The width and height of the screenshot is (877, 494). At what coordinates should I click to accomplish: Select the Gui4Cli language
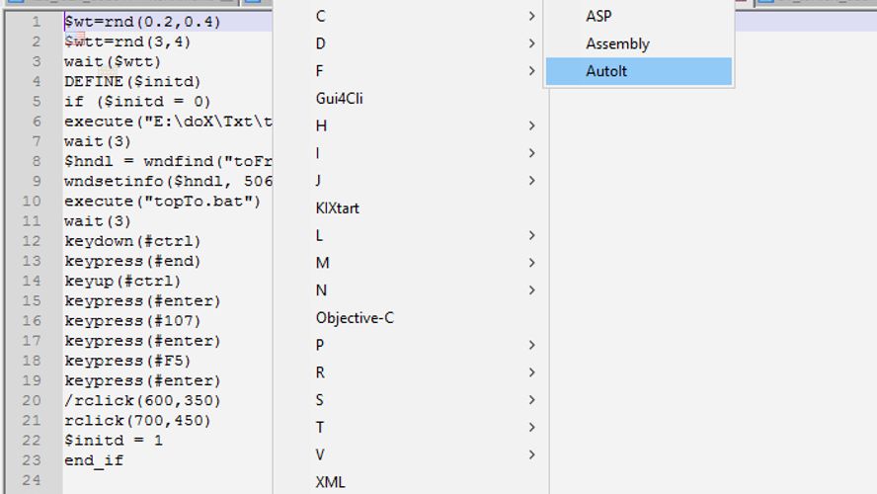pyautogui.click(x=340, y=98)
